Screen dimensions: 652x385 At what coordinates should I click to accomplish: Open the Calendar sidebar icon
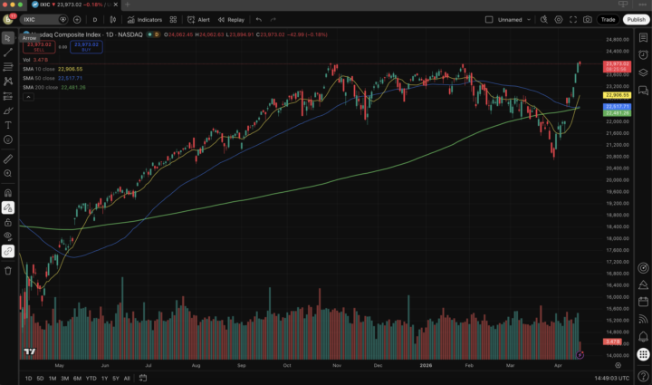point(643,302)
